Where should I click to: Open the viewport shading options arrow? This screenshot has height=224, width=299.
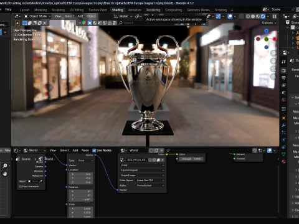point(268,16)
